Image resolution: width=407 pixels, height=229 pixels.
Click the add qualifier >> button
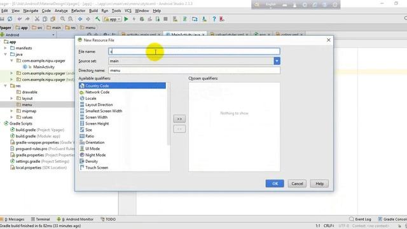coord(179,119)
